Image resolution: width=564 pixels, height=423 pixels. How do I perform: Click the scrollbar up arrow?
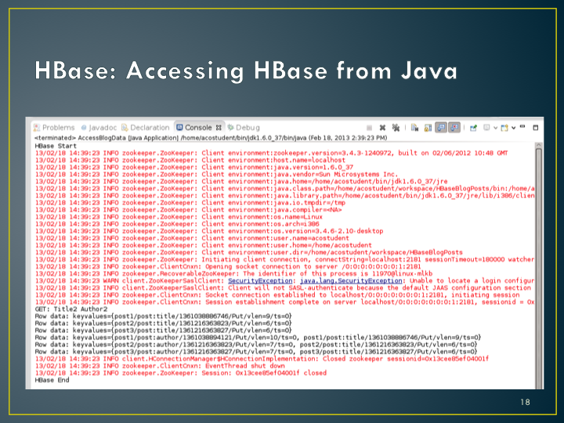pos(538,145)
